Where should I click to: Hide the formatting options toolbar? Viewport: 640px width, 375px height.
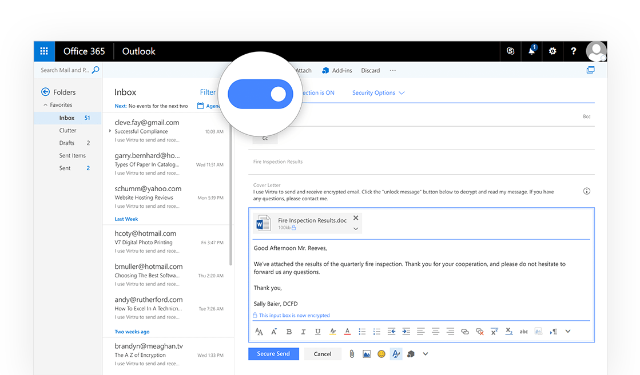[396, 354]
